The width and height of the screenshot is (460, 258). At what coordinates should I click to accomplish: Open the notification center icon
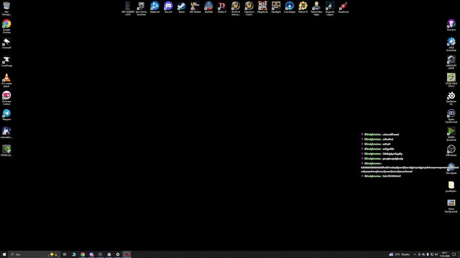[454, 254]
